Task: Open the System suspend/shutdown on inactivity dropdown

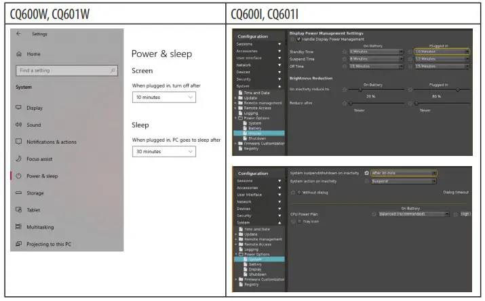Action: 404,173
